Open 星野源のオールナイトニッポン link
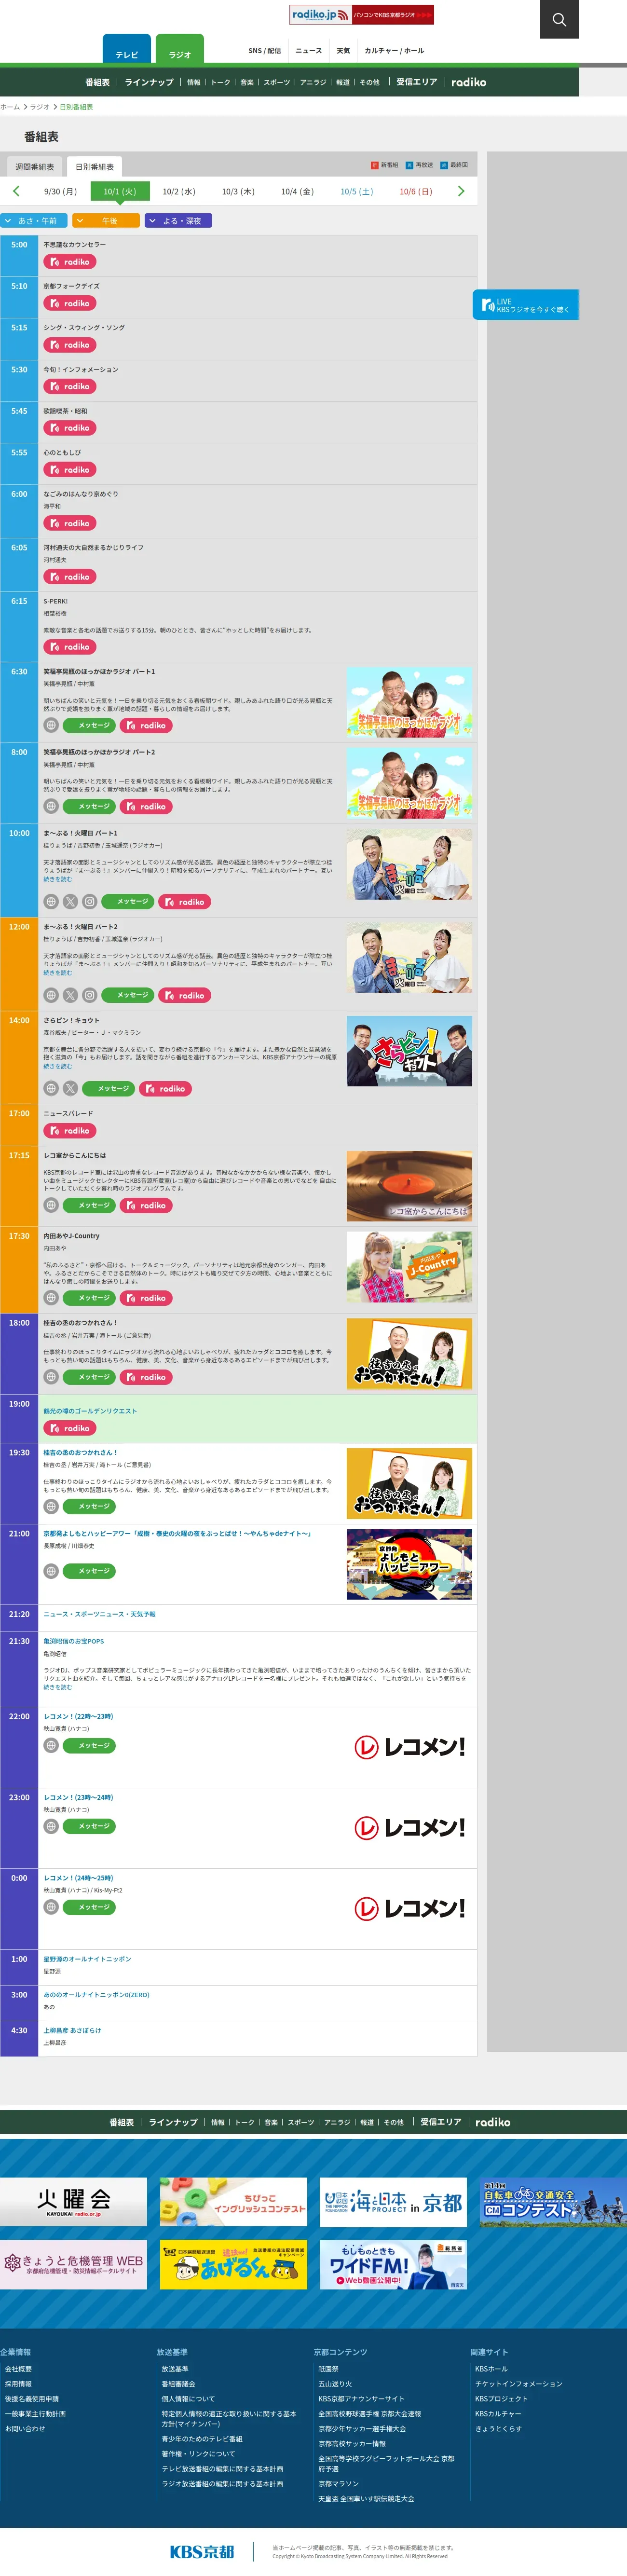 tap(87, 1959)
